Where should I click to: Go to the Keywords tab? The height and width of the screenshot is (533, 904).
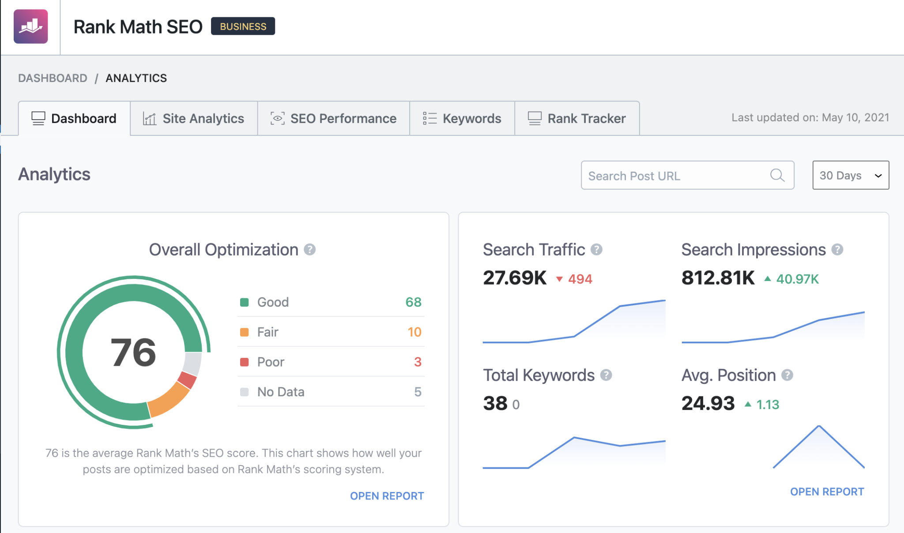(x=462, y=118)
